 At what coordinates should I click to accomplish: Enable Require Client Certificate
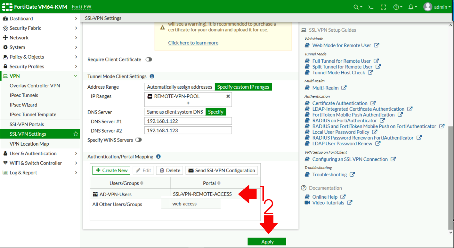pos(148,59)
